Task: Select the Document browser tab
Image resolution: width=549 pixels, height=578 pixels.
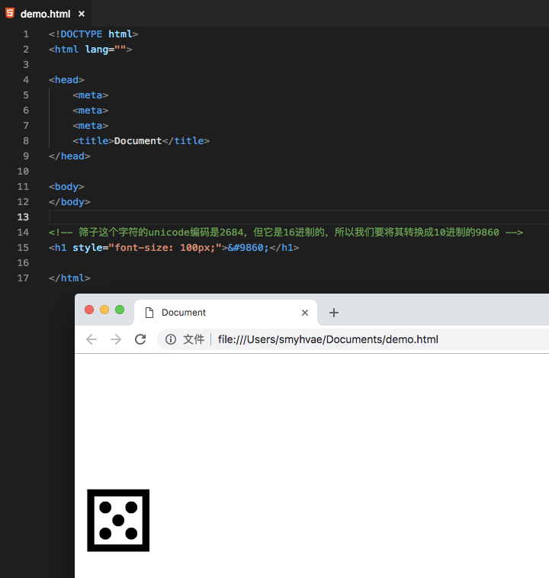Action: pyautogui.click(x=226, y=313)
